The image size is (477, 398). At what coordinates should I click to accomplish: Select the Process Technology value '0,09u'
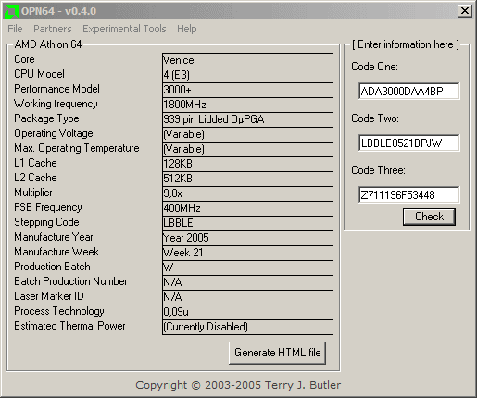(247, 312)
